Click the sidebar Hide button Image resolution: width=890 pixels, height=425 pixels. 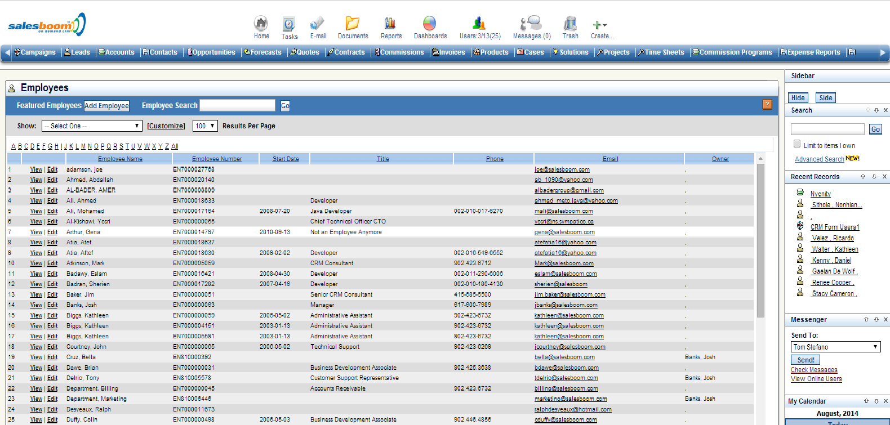[798, 98]
